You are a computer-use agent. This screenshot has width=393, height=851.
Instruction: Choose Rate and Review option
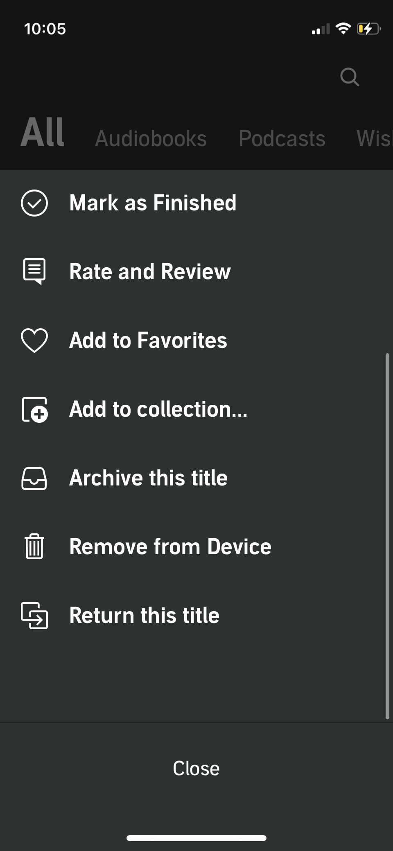(150, 271)
